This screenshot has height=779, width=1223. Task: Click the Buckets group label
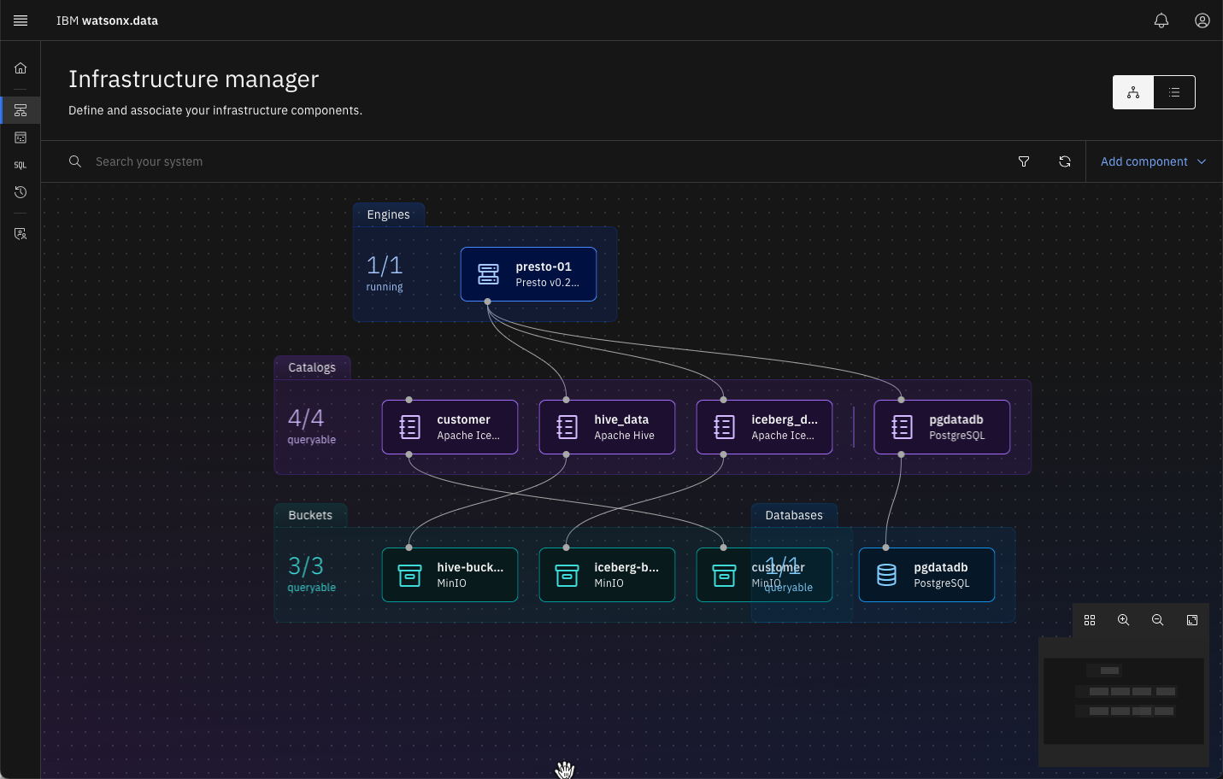[x=310, y=515]
